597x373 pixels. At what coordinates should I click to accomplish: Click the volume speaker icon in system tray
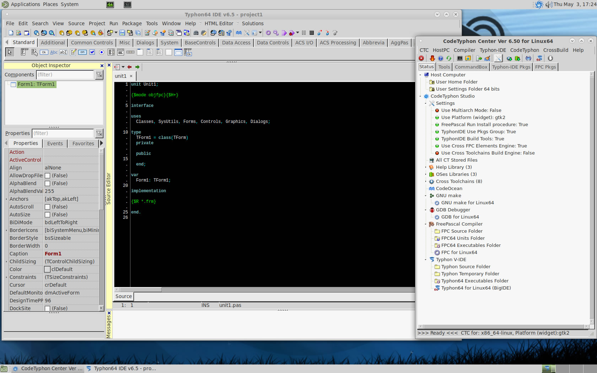549,4
